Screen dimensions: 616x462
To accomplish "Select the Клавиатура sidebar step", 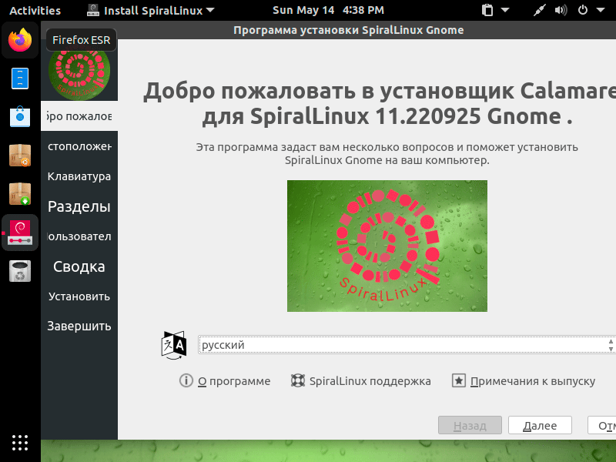I will (79, 176).
